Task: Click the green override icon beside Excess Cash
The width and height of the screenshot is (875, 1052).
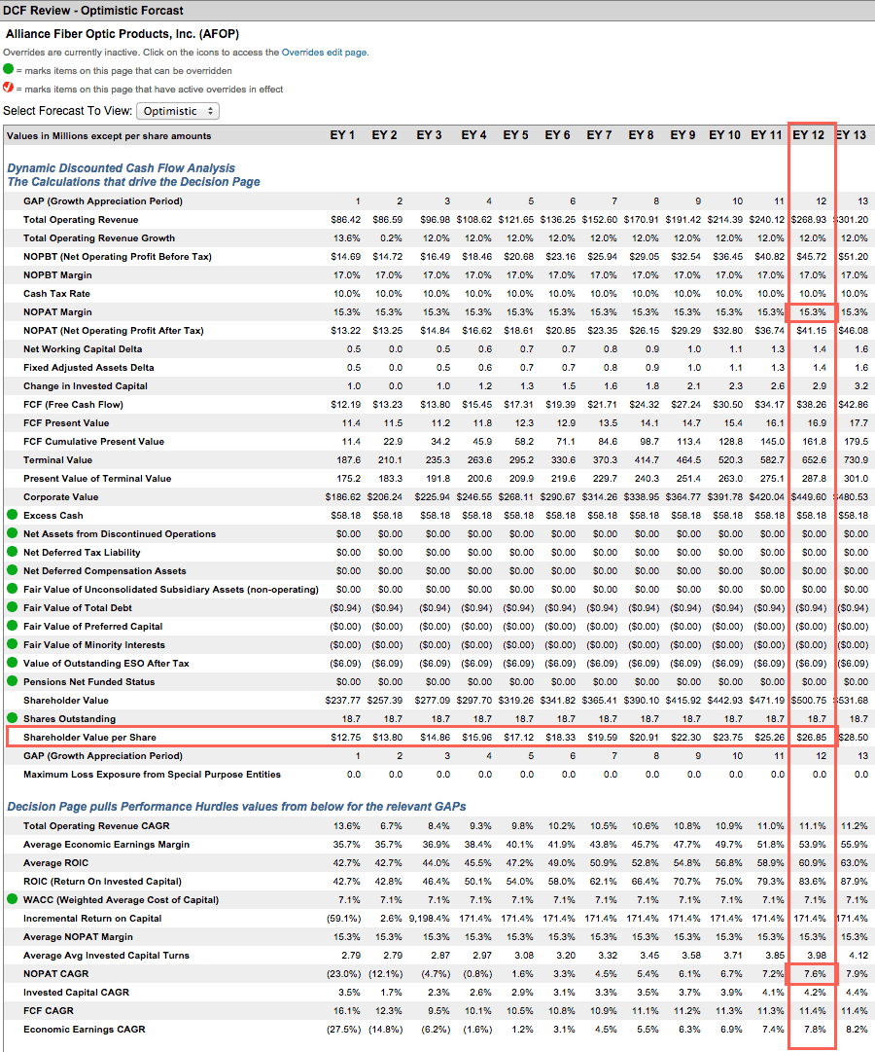Action: tap(12, 515)
